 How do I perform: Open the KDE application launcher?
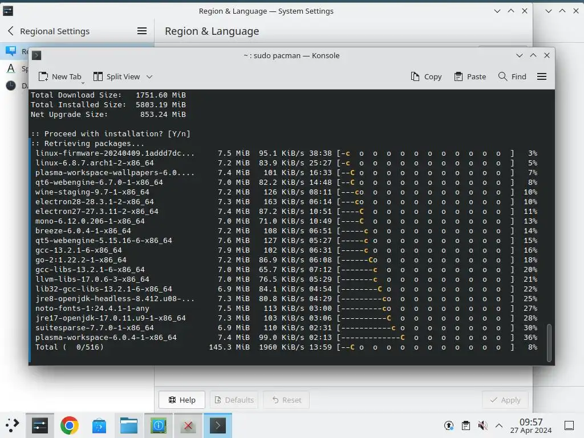coord(13,425)
